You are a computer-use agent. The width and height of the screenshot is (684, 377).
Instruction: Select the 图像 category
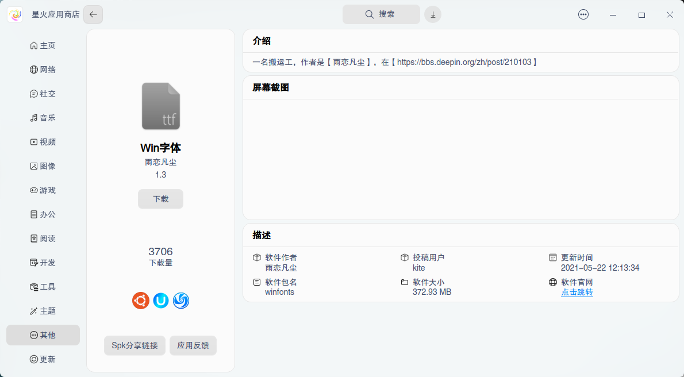pyautogui.click(x=43, y=166)
